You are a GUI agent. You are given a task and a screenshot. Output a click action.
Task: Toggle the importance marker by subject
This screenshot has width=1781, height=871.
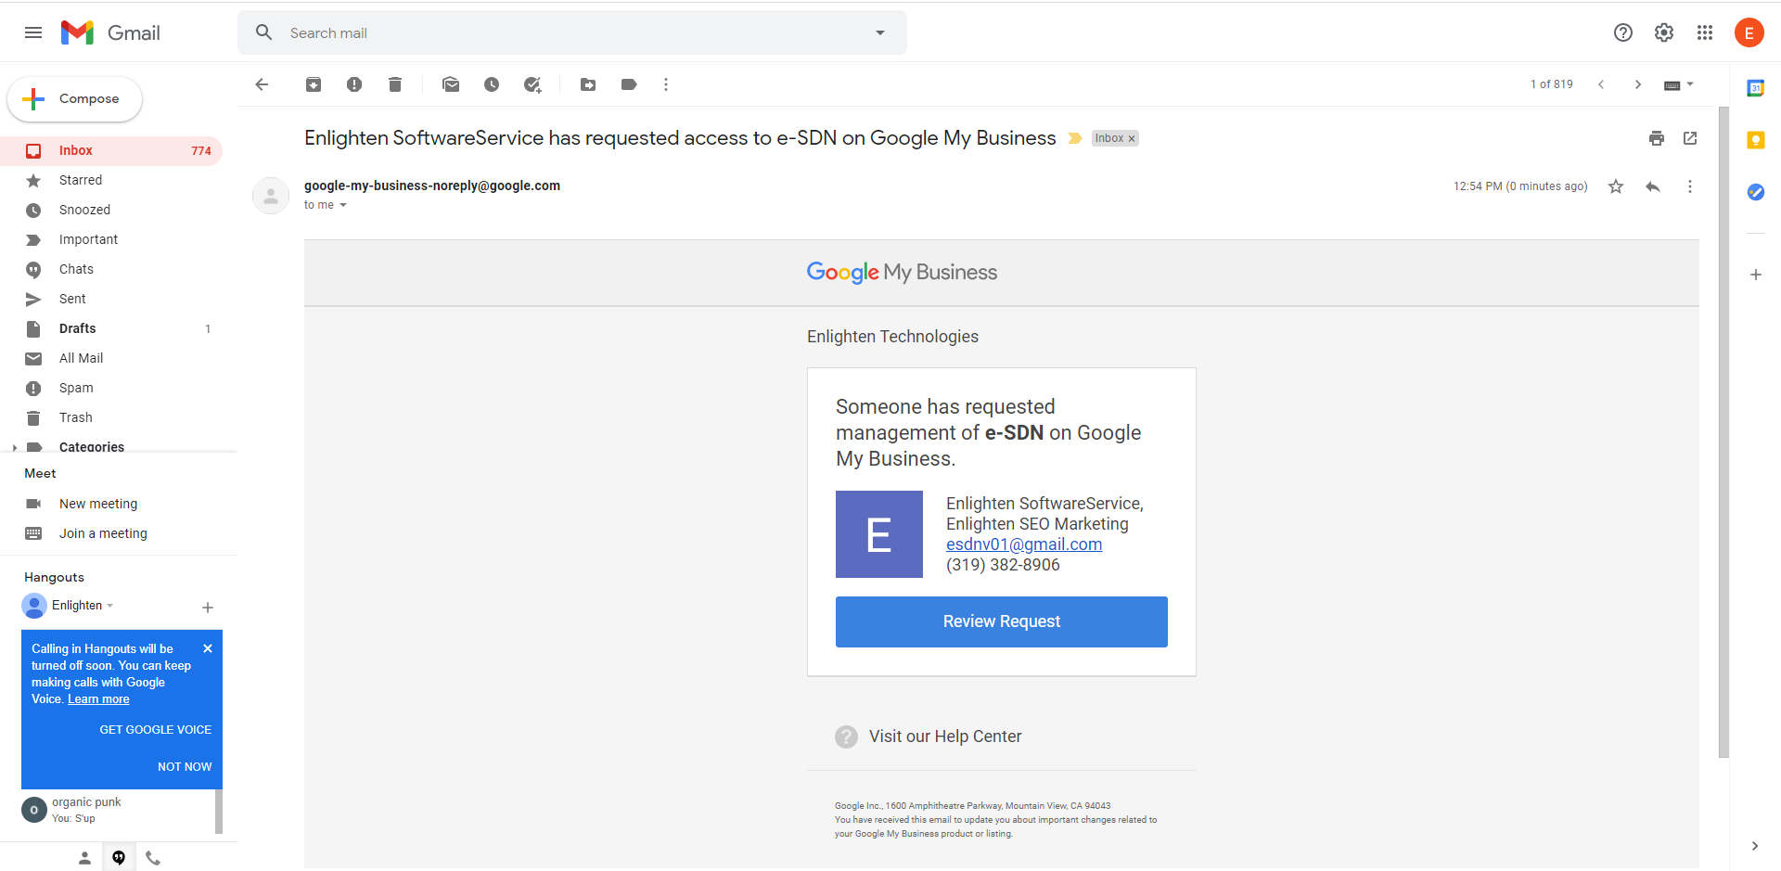[x=1075, y=138]
